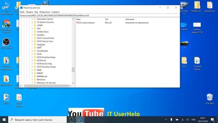Click the Windows Start button
The image size is (218, 123).
[4, 120]
